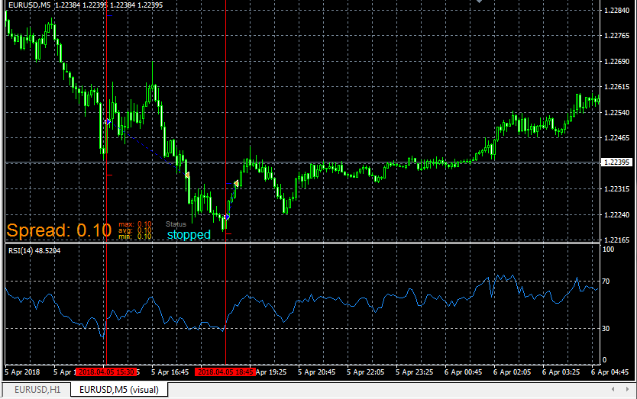Click the red 2018.04.05 15:30 date label

coord(106,372)
